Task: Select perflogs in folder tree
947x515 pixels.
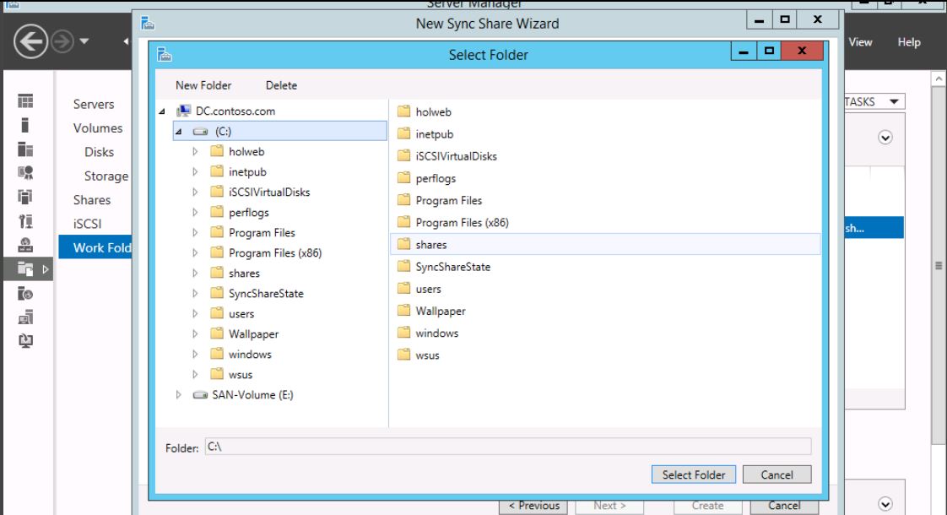Action: click(x=249, y=212)
